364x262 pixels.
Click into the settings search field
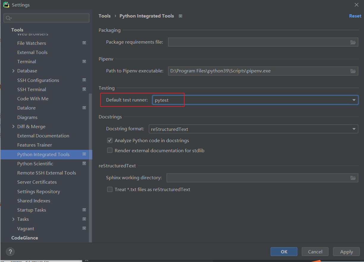click(x=46, y=18)
